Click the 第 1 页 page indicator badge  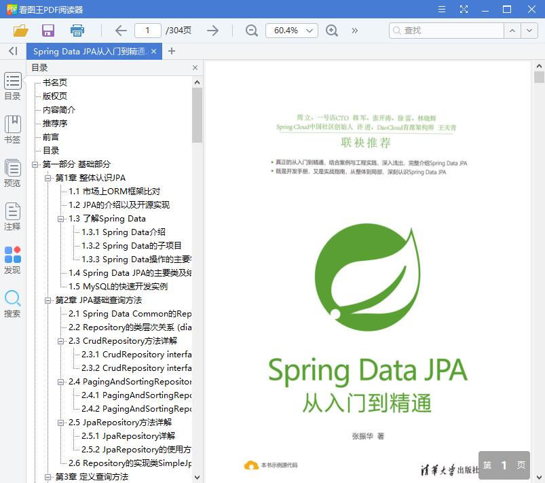[x=504, y=465]
